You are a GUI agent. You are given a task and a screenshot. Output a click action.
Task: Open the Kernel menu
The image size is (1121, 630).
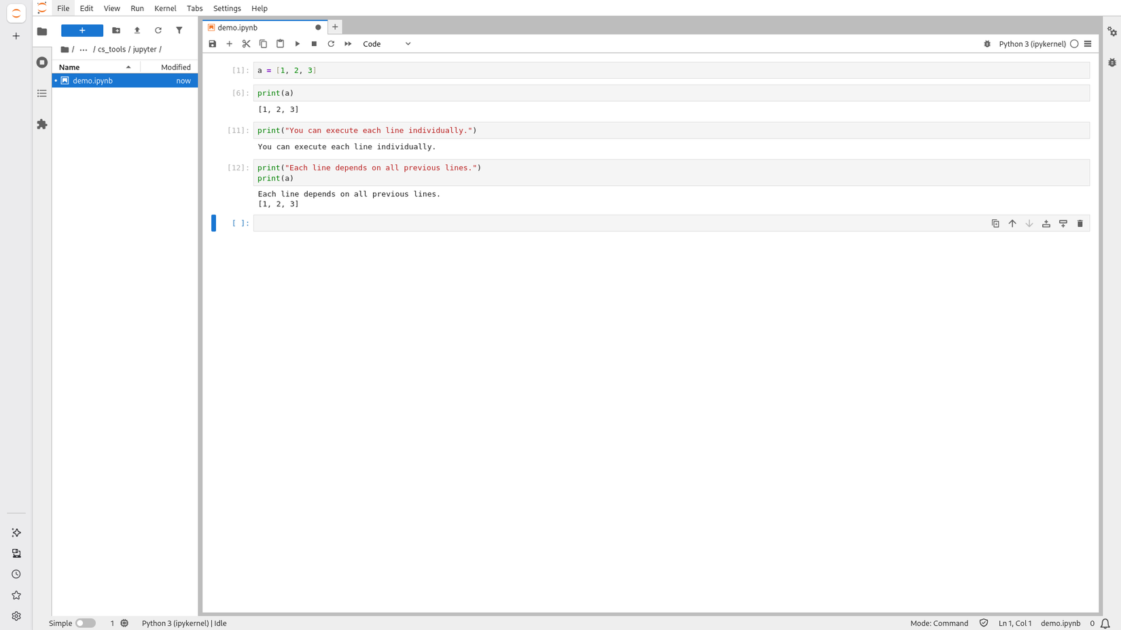coord(165,8)
